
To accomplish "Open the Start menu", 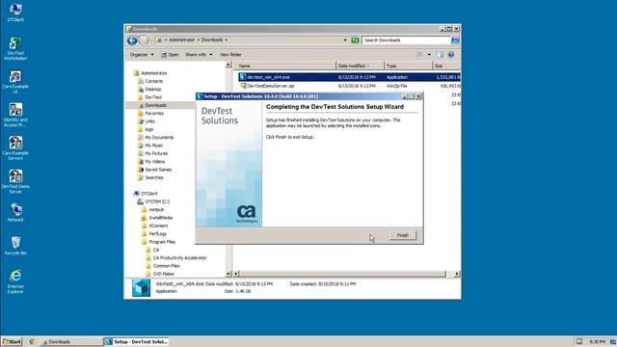I will pyautogui.click(x=12, y=341).
